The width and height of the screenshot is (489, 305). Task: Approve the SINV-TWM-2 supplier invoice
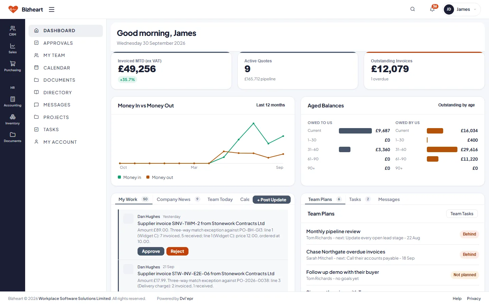coord(151,251)
